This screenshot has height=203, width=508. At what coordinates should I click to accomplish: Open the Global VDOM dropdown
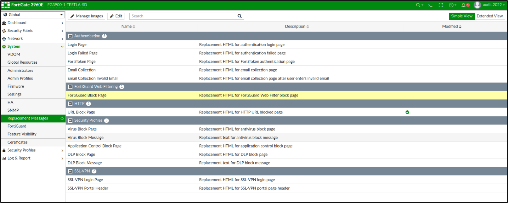coord(33,15)
